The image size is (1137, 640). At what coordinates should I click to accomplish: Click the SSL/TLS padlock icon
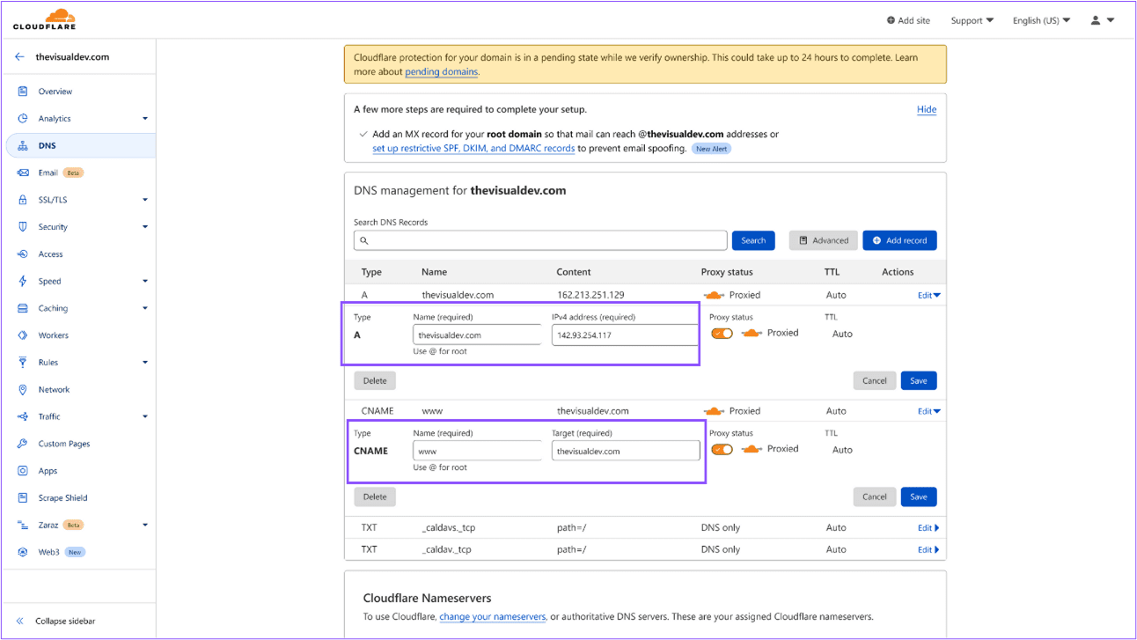(x=23, y=200)
